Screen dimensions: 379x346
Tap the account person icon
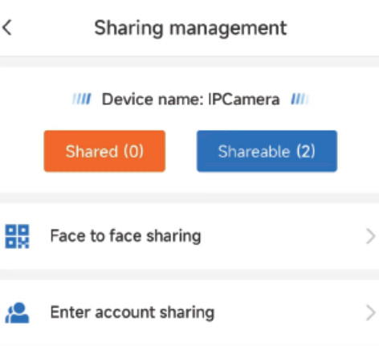[17, 312]
